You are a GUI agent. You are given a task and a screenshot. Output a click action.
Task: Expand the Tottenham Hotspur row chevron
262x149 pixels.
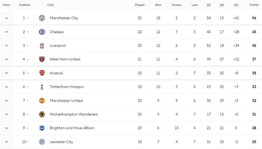tap(6, 87)
